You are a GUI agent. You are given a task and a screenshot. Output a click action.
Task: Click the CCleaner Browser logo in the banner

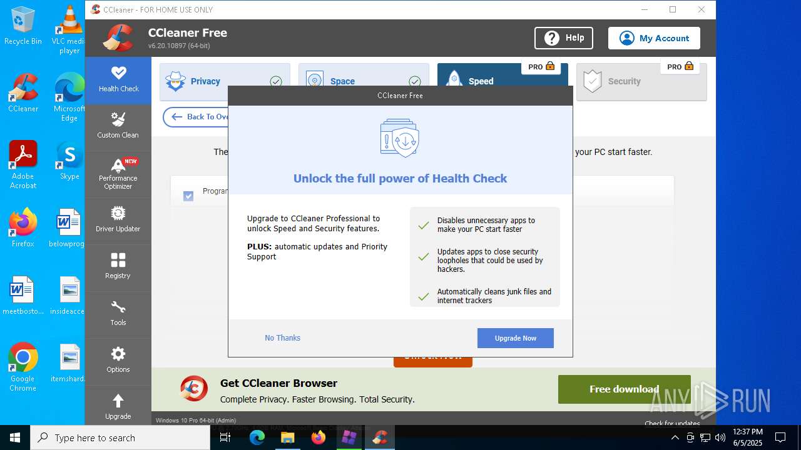194,389
